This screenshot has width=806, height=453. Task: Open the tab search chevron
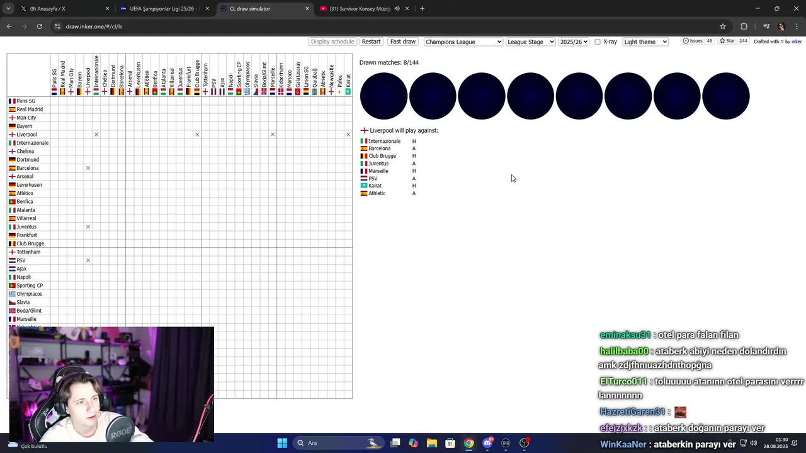pos(8,9)
